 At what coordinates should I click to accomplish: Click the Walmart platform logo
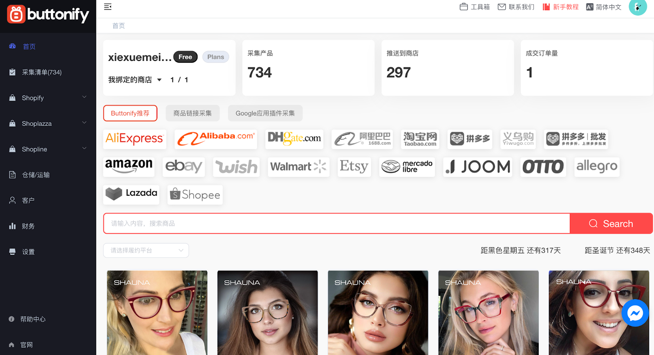298,167
